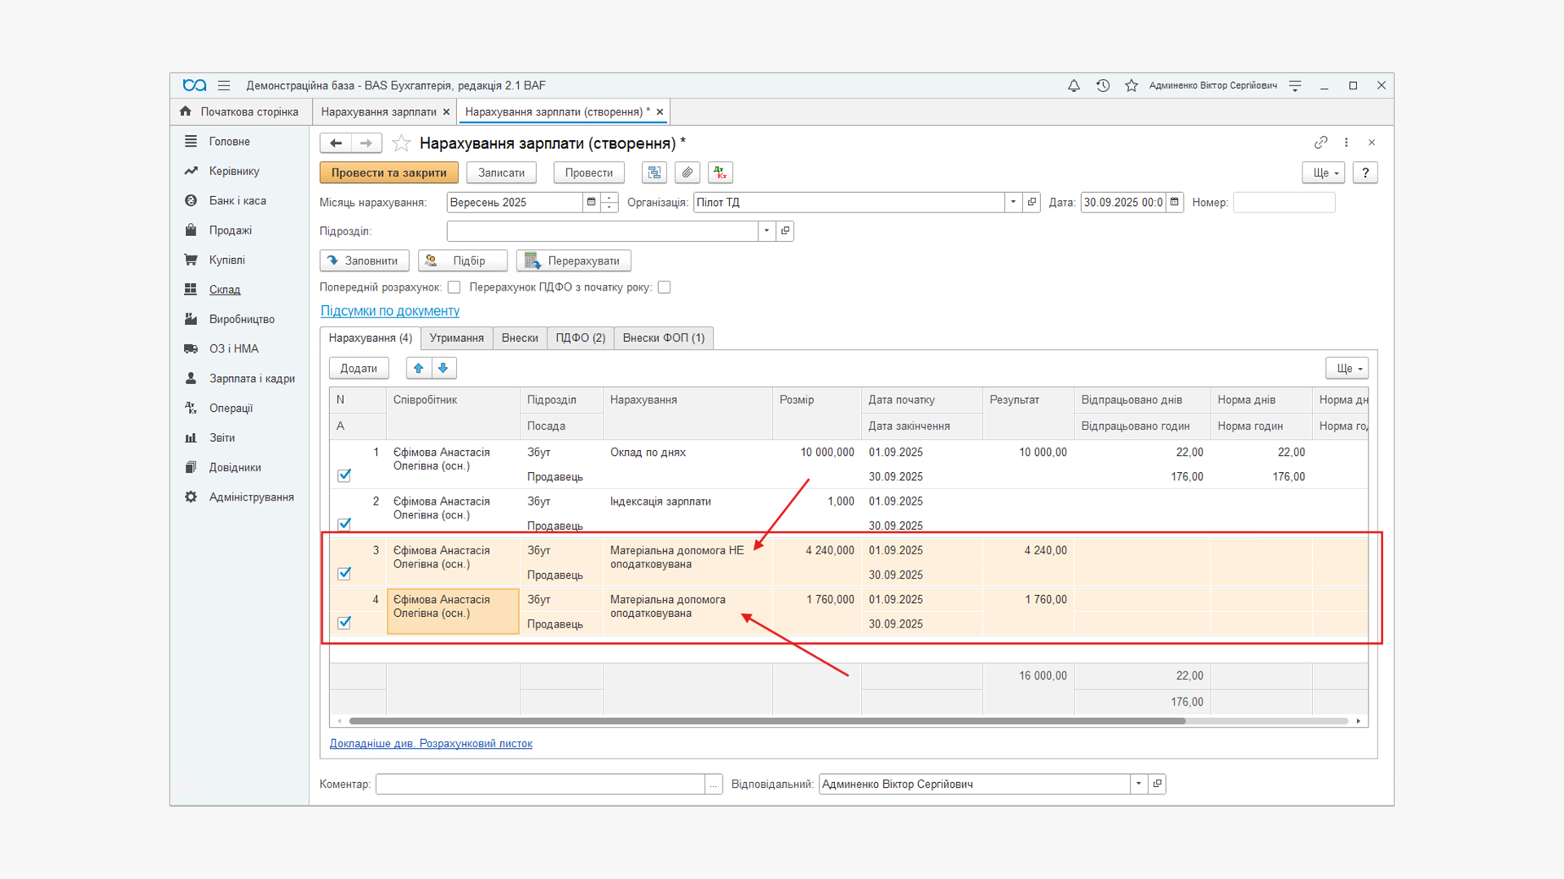Click the paperclip attachments icon
1564x879 pixels.
(688, 173)
